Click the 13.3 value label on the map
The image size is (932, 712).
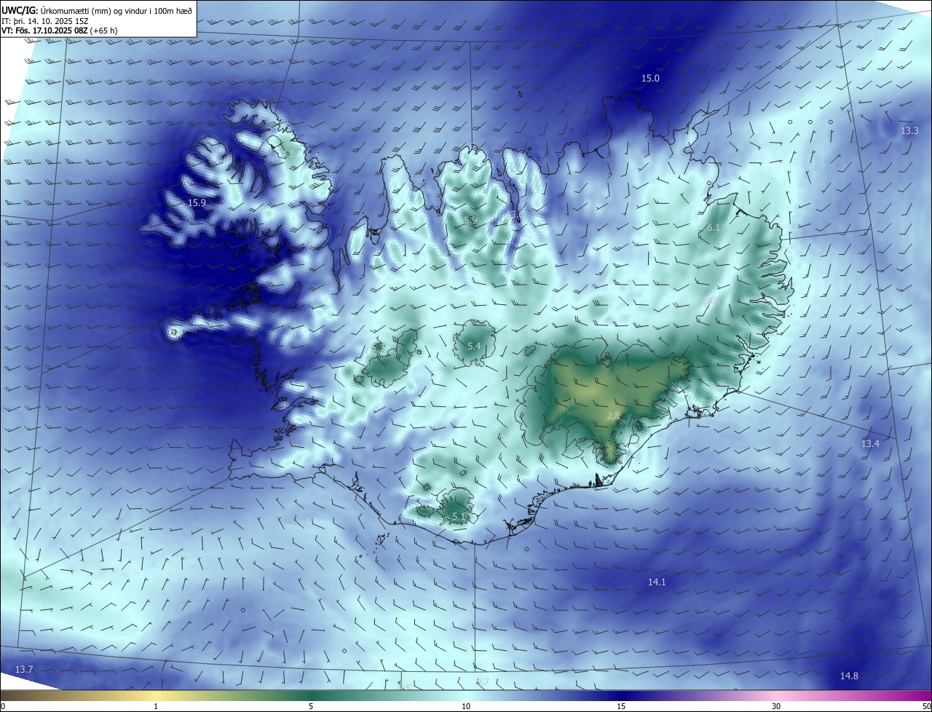click(909, 131)
